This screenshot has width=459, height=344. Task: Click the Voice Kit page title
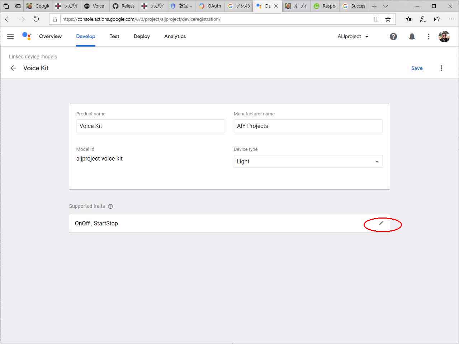[36, 68]
